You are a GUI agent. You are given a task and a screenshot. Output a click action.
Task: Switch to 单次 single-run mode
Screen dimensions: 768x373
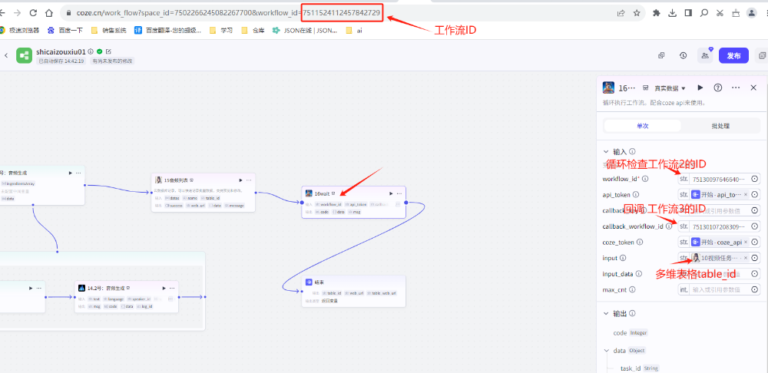(x=643, y=126)
